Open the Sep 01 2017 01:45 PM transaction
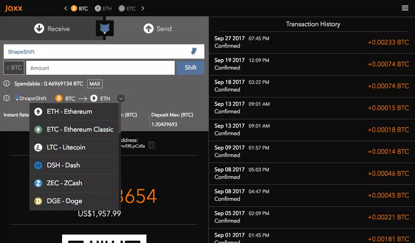 pyautogui.click(x=312, y=236)
